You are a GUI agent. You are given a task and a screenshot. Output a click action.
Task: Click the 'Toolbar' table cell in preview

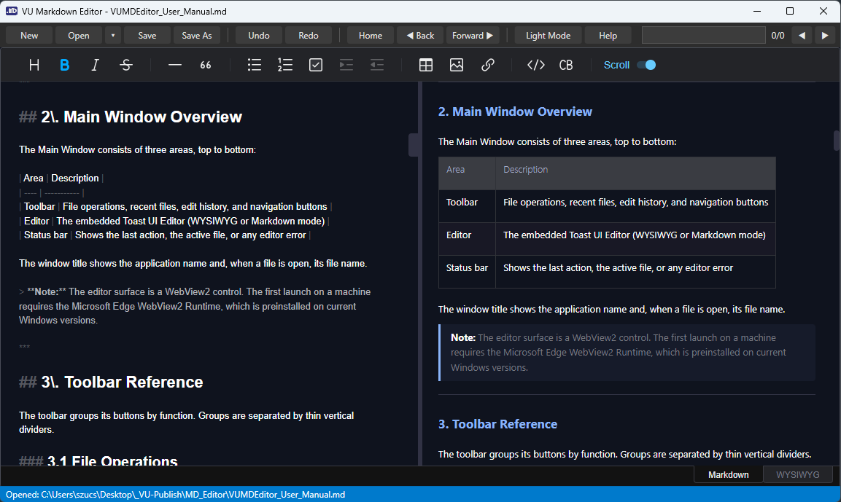pyautogui.click(x=467, y=206)
